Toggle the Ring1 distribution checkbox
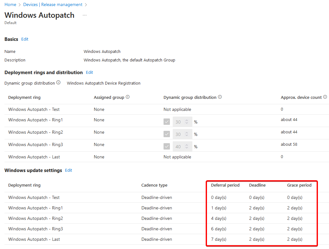Viewport: 329px width, 249px height. pos(167,122)
